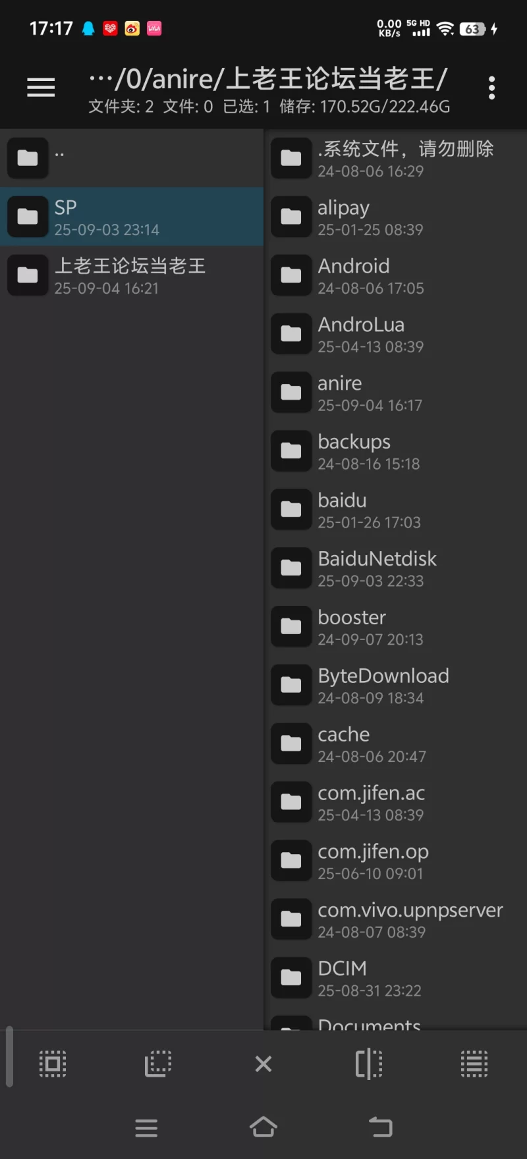Open the com.vivo.upnpserver folder
The width and height of the screenshot is (527, 1159).
point(396,919)
